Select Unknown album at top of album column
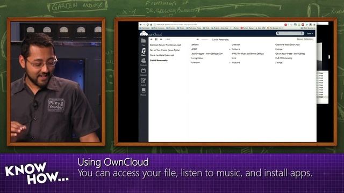 click(x=236, y=44)
